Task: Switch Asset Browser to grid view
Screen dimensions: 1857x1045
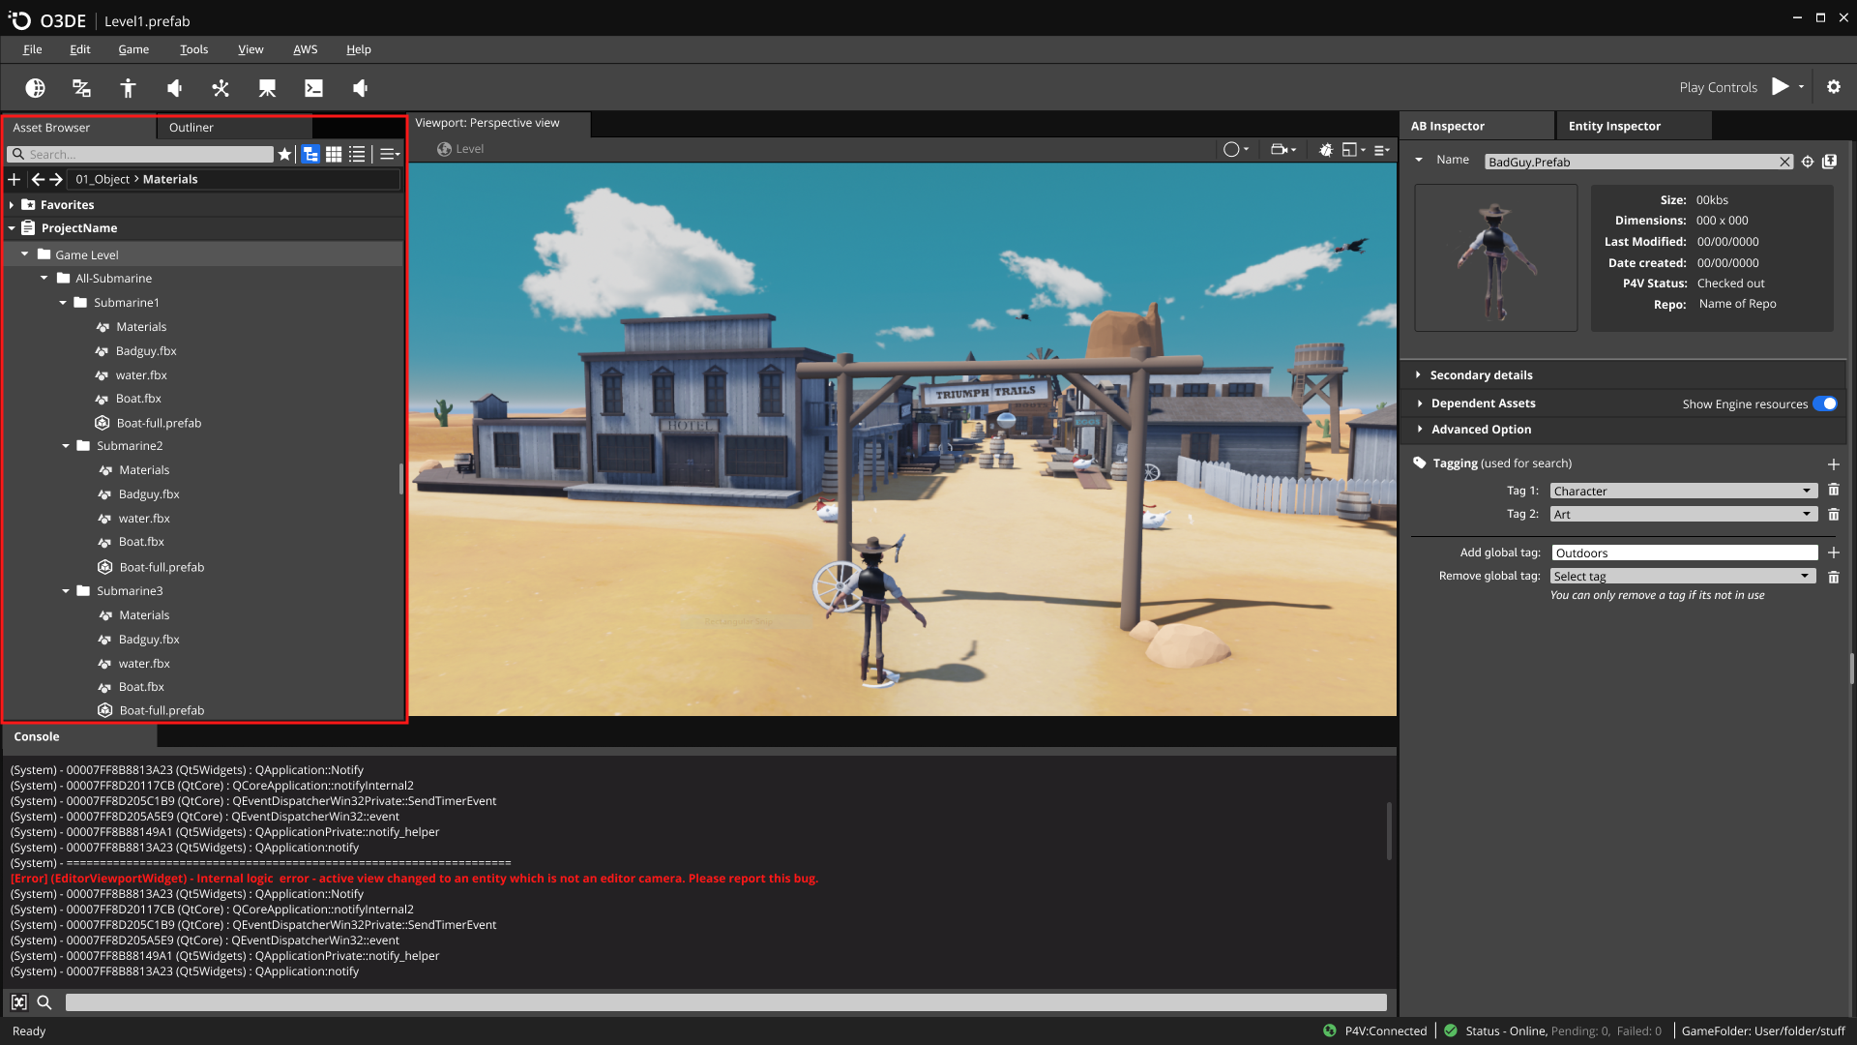Action: [x=334, y=154]
